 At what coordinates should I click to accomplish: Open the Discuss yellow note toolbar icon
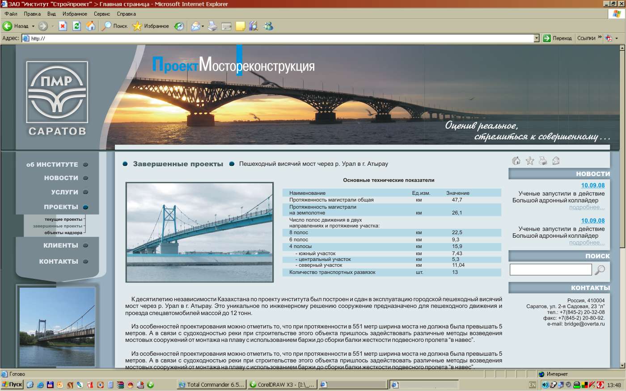point(241,26)
